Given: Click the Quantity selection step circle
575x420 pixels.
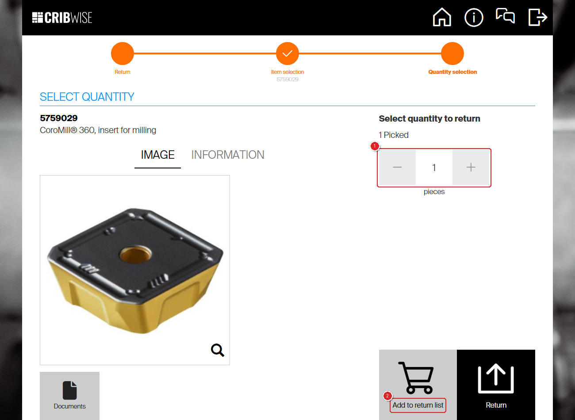Looking at the screenshot, I should (452, 53).
